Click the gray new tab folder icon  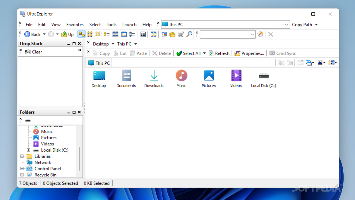[x=300, y=62]
